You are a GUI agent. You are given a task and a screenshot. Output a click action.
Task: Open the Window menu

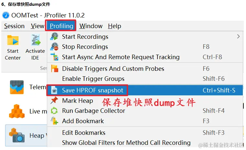(x=91, y=26)
